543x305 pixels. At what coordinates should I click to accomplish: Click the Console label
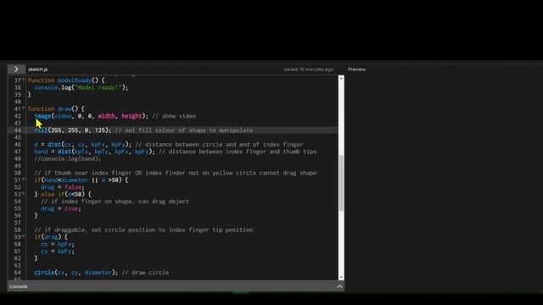(19, 286)
